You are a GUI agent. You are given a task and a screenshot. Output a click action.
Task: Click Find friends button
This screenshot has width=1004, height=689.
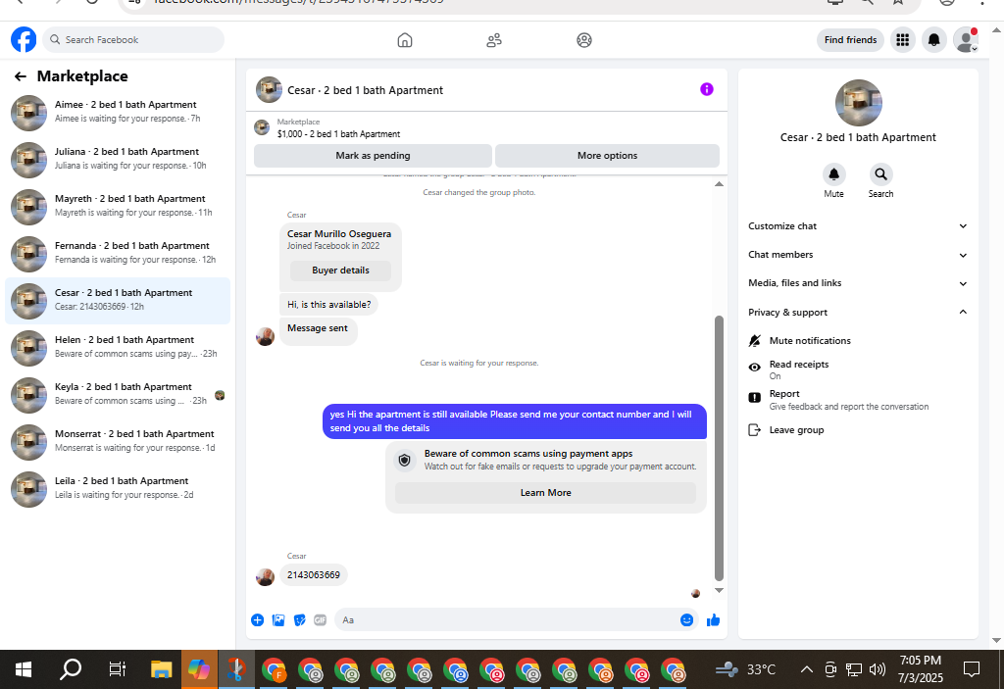[850, 40]
